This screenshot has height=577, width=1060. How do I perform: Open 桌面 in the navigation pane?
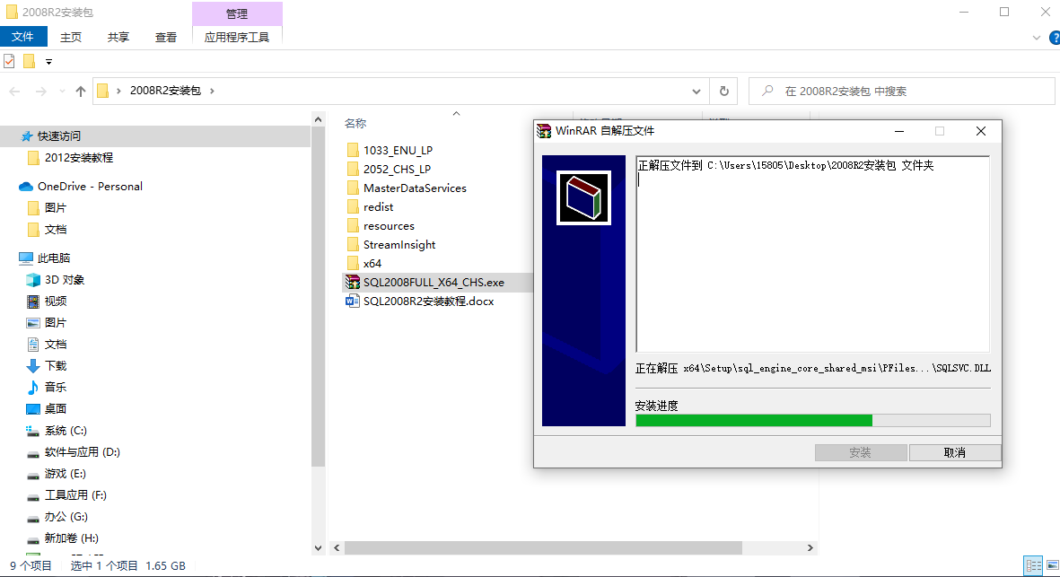point(56,409)
